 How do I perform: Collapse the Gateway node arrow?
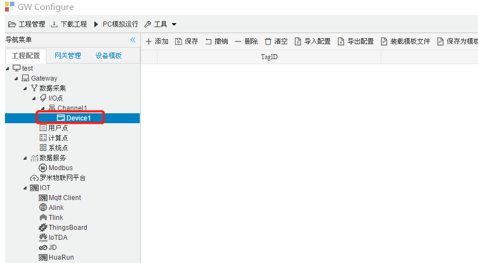16,78
